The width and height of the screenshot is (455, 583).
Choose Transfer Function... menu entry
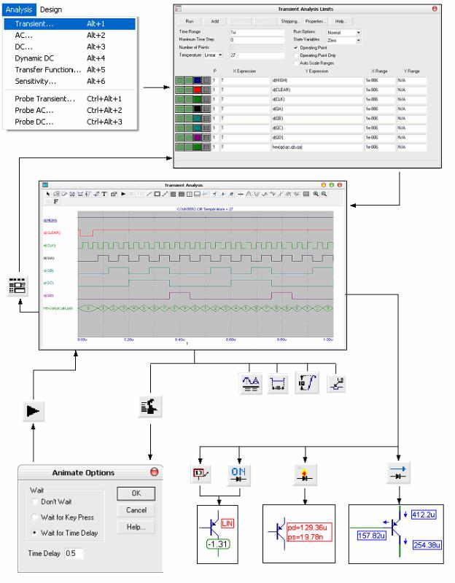pos(70,70)
